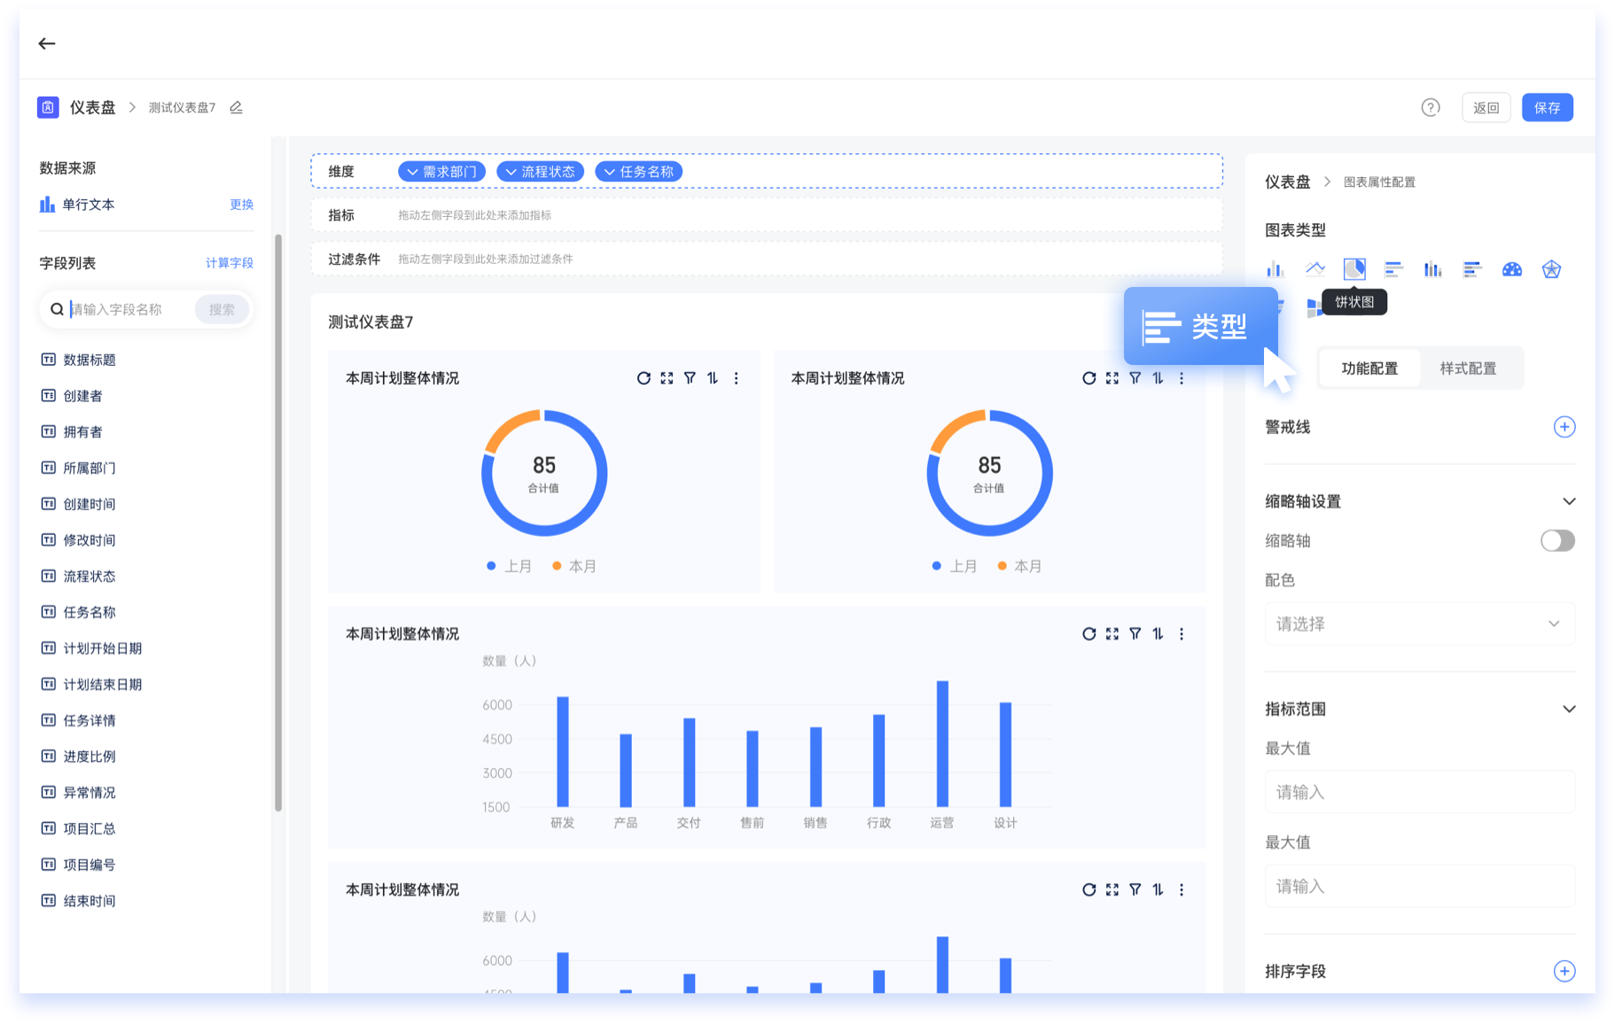
Task: Click the 更换 data source link
Action: point(241,205)
